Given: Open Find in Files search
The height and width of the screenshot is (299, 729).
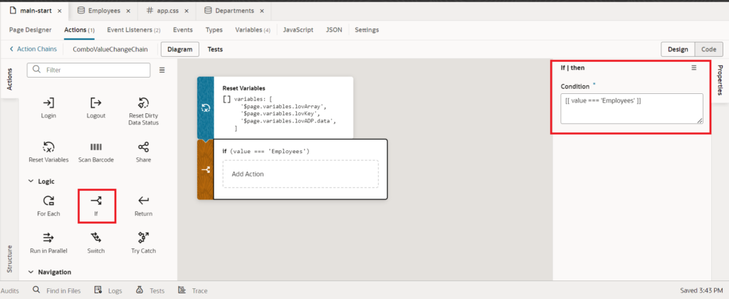Looking at the screenshot, I should click(x=56, y=290).
